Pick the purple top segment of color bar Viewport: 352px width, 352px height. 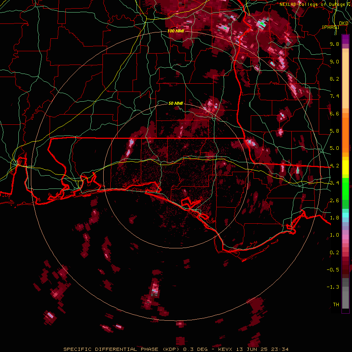(x=345, y=39)
